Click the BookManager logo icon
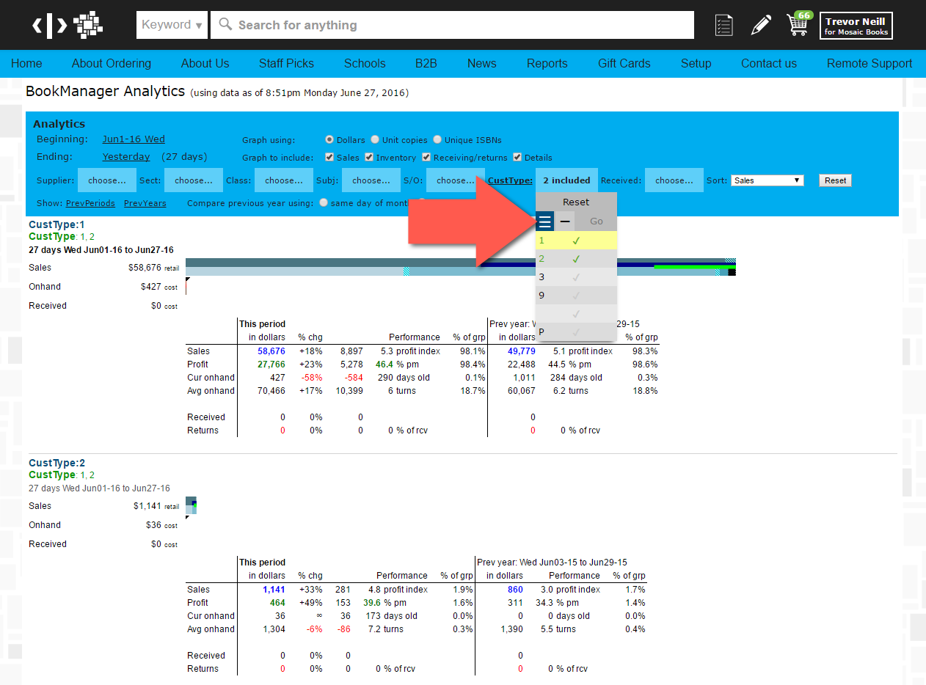Screen dimensions: 926x685 point(68,25)
